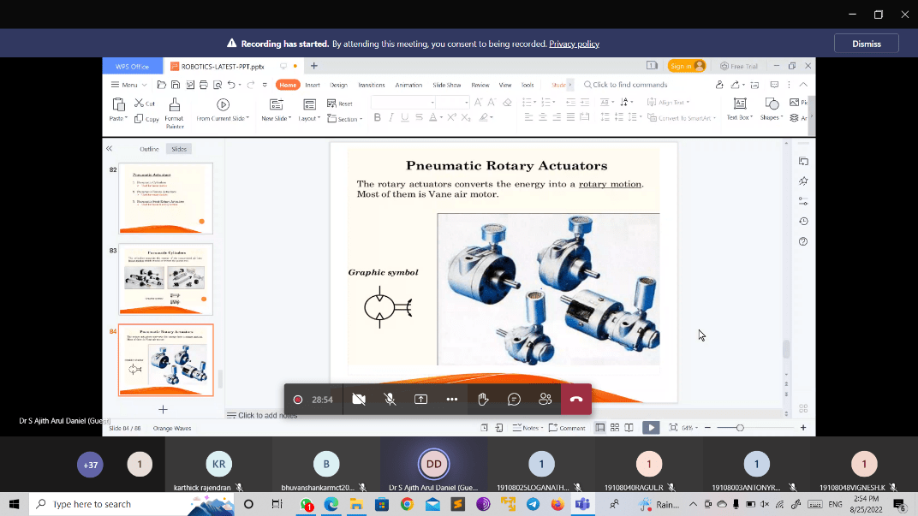Dismiss the recording notification banner
Image resolution: width=918 pixels, height=516 pixels.
click(x=867, y=44)
